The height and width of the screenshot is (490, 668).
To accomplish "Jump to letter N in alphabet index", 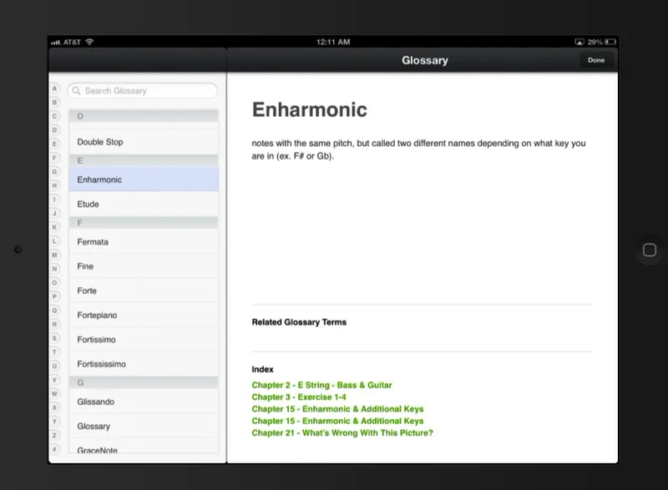I will pyautogui.click(x=54, y=269).
